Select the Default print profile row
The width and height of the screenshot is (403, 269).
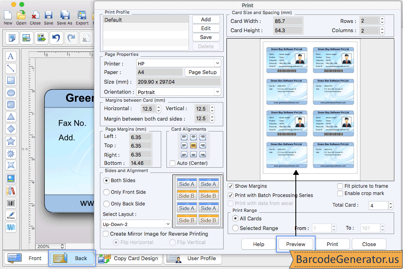pyautogui.click(x=146, y=20)
